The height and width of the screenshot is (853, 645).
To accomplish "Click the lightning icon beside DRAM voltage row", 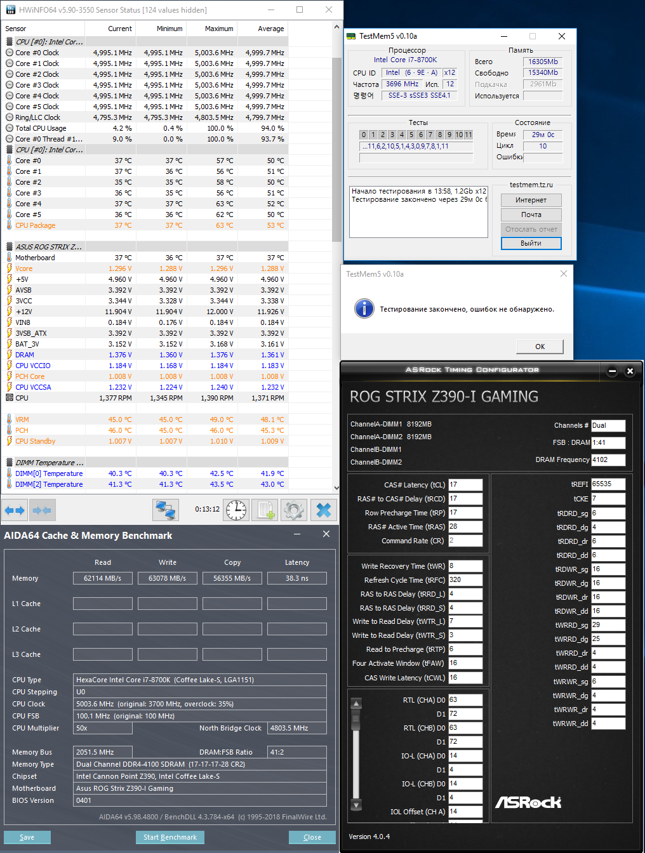I will (x=9, y=355).
